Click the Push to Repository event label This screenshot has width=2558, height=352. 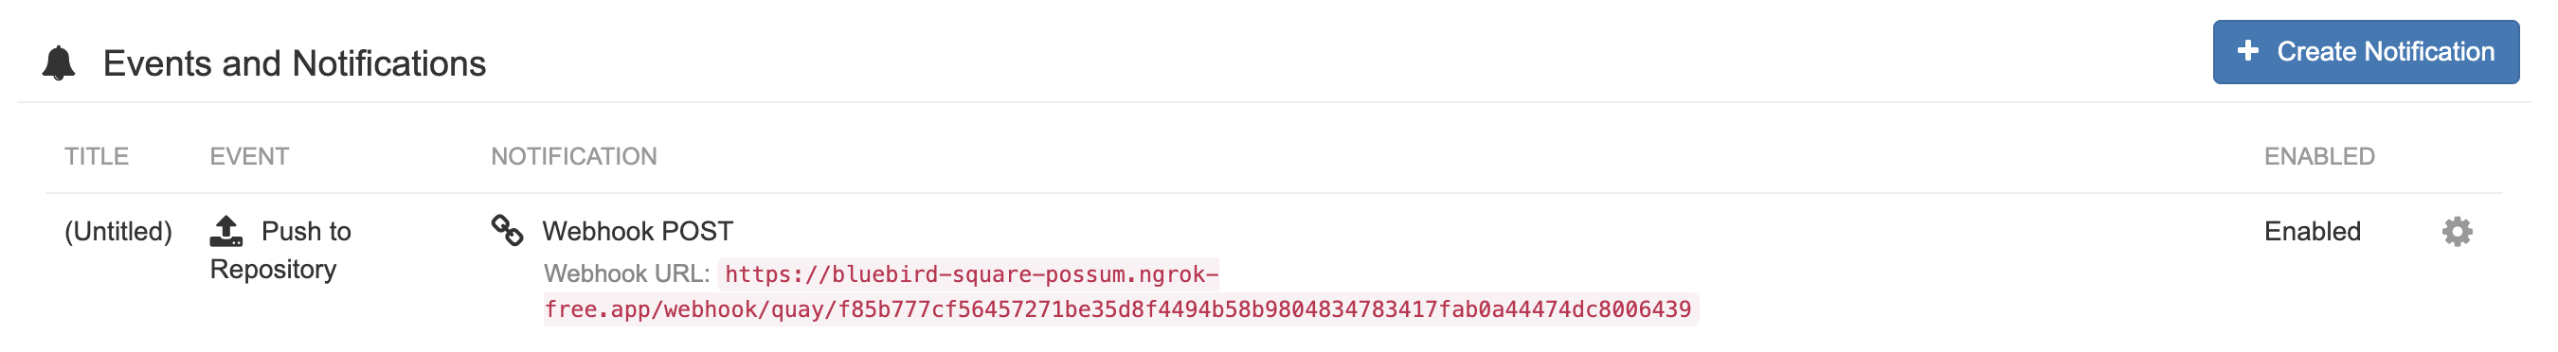pyautogui.click(x=281, y=250)
